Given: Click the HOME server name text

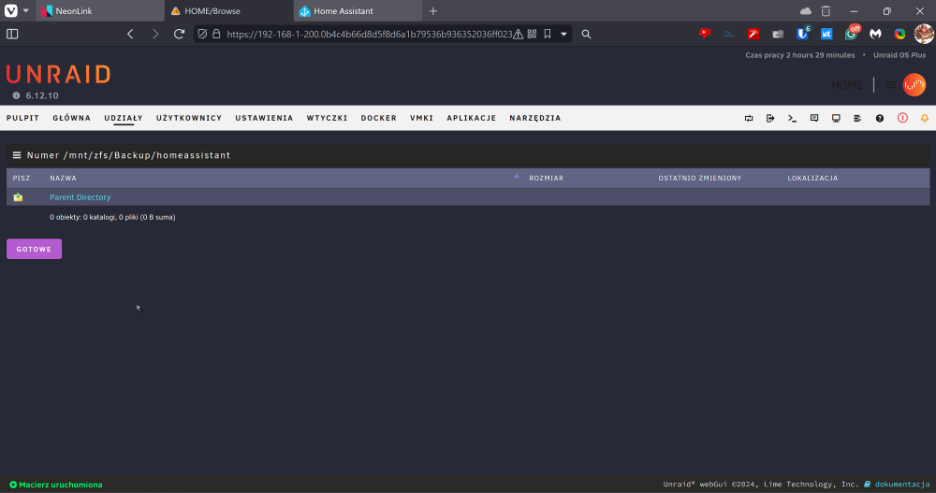Looking at the screenshot, I should click(x=847, y=85).
